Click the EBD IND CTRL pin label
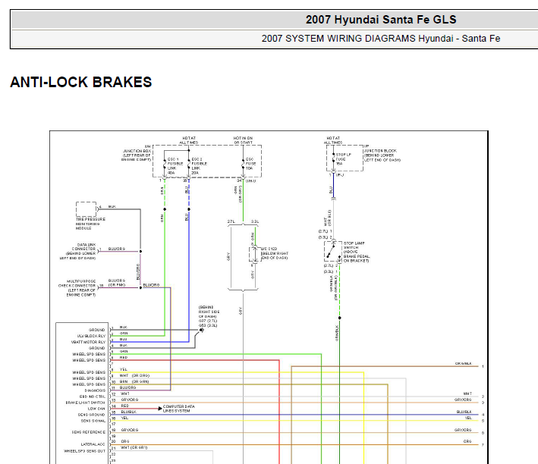 coord(93,397)
